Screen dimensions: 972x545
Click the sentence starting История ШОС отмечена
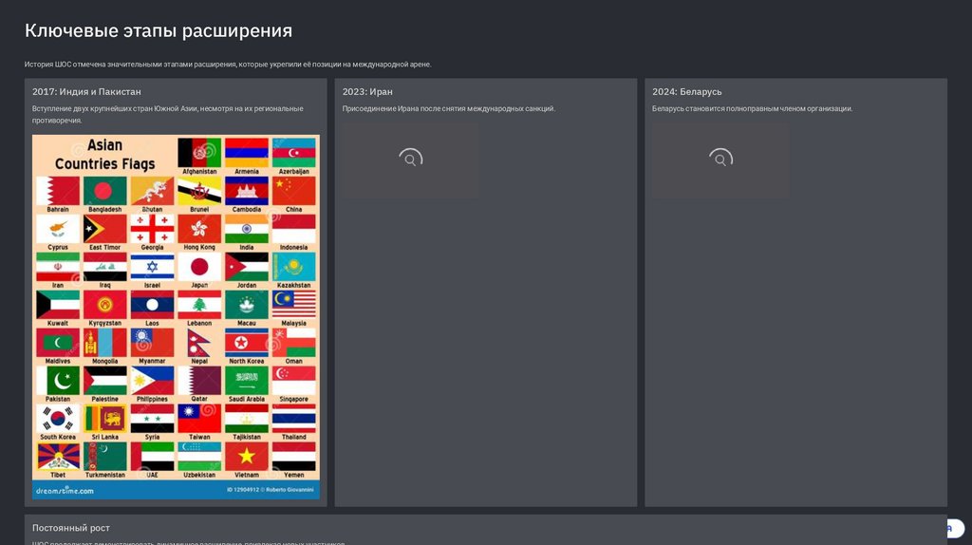point(228,65)
